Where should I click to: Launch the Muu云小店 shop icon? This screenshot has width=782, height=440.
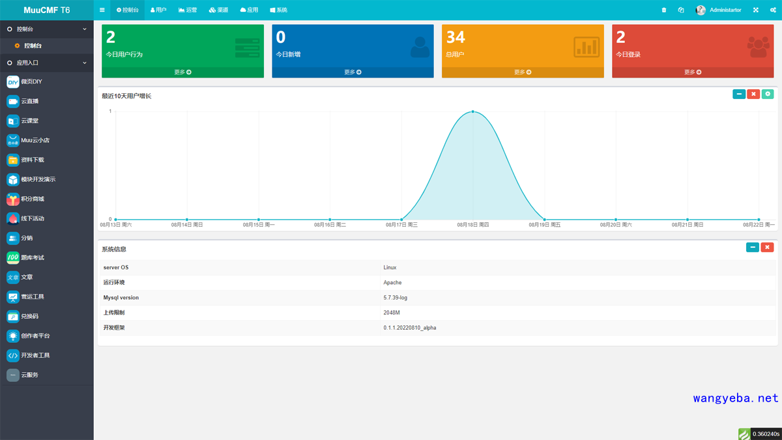pos(13,140)
